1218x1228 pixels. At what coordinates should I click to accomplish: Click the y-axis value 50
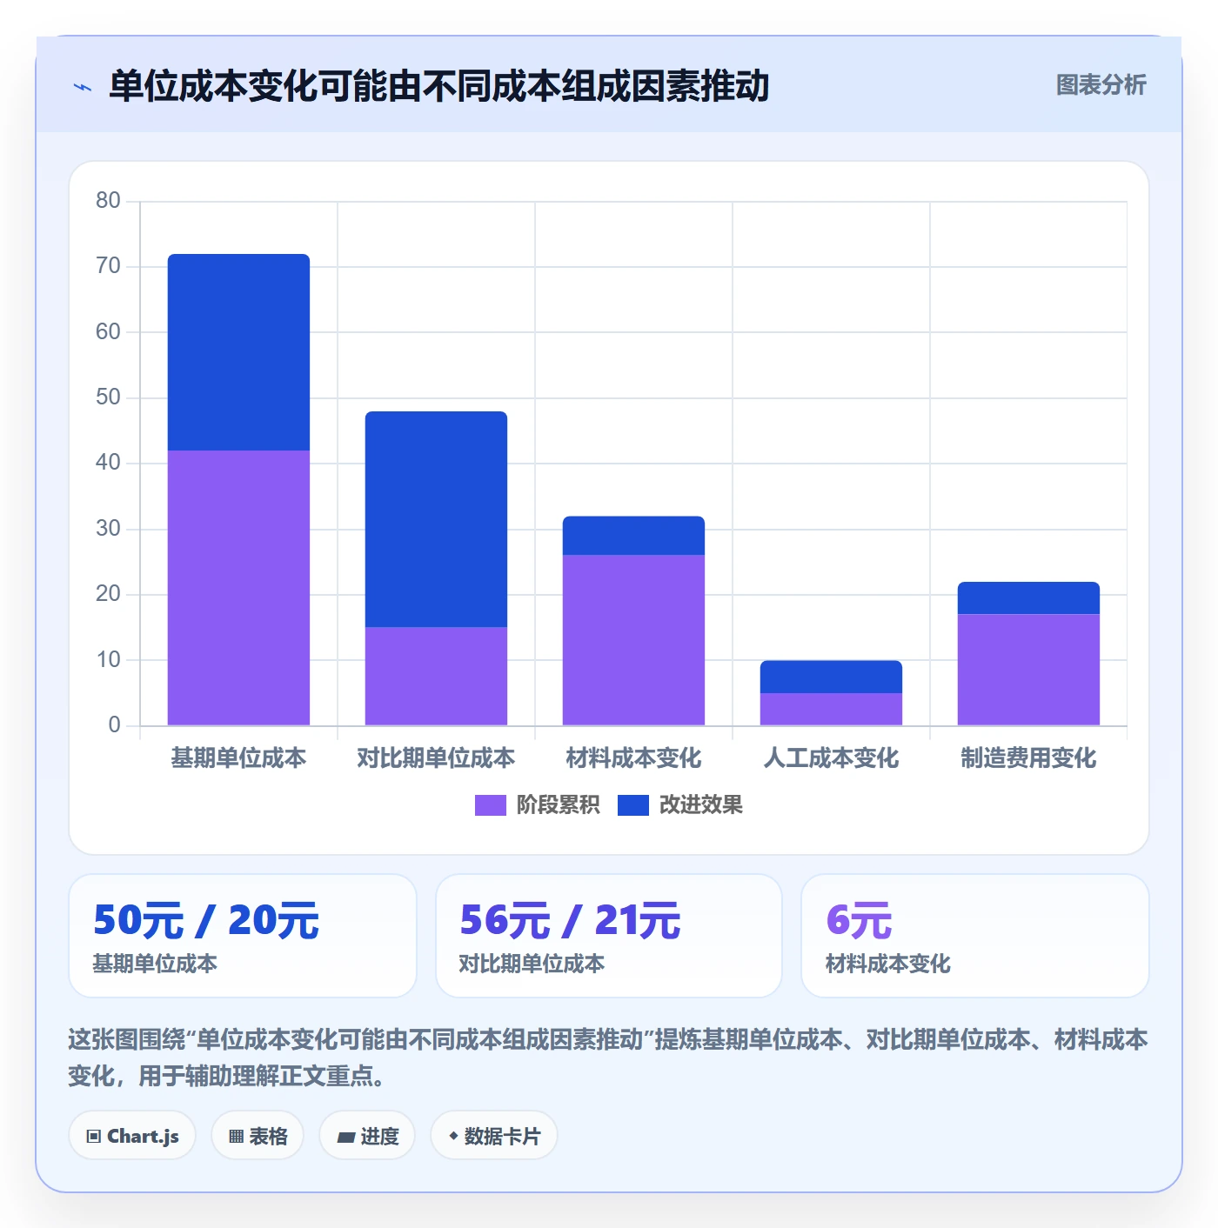tap(108, 397)
